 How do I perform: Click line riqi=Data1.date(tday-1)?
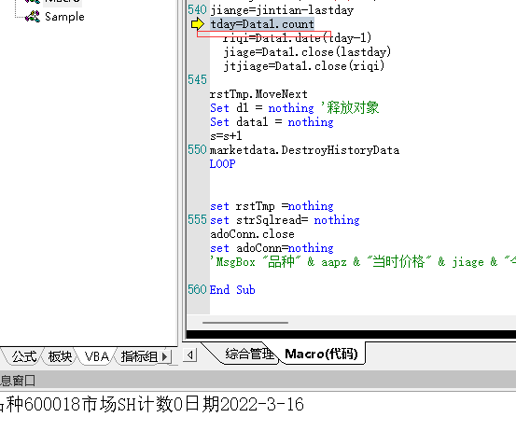point(298,38)
